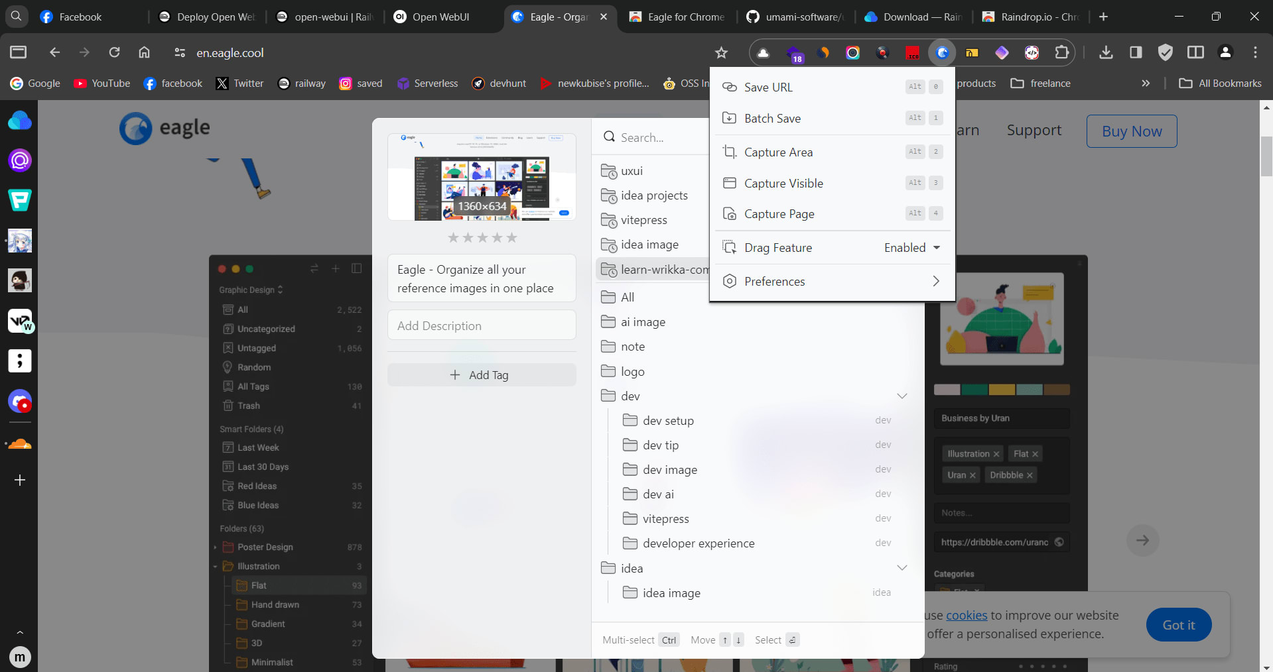This screenshot has width=1273, height=672.
Task: Click the 1360×634 screenshot thumbnail
Action: pos(482,177)
